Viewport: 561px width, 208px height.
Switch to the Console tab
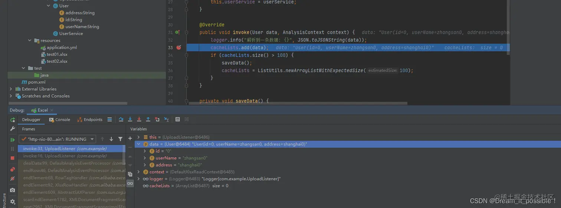point(59,120)
